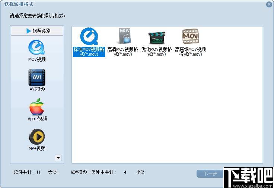Click the Apple视频 category label
274x188 pixels.
[37, 119]
